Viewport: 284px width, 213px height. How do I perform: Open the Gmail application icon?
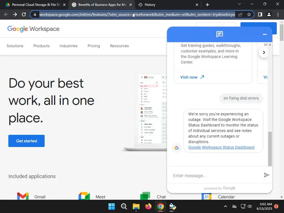click(23, 196)
